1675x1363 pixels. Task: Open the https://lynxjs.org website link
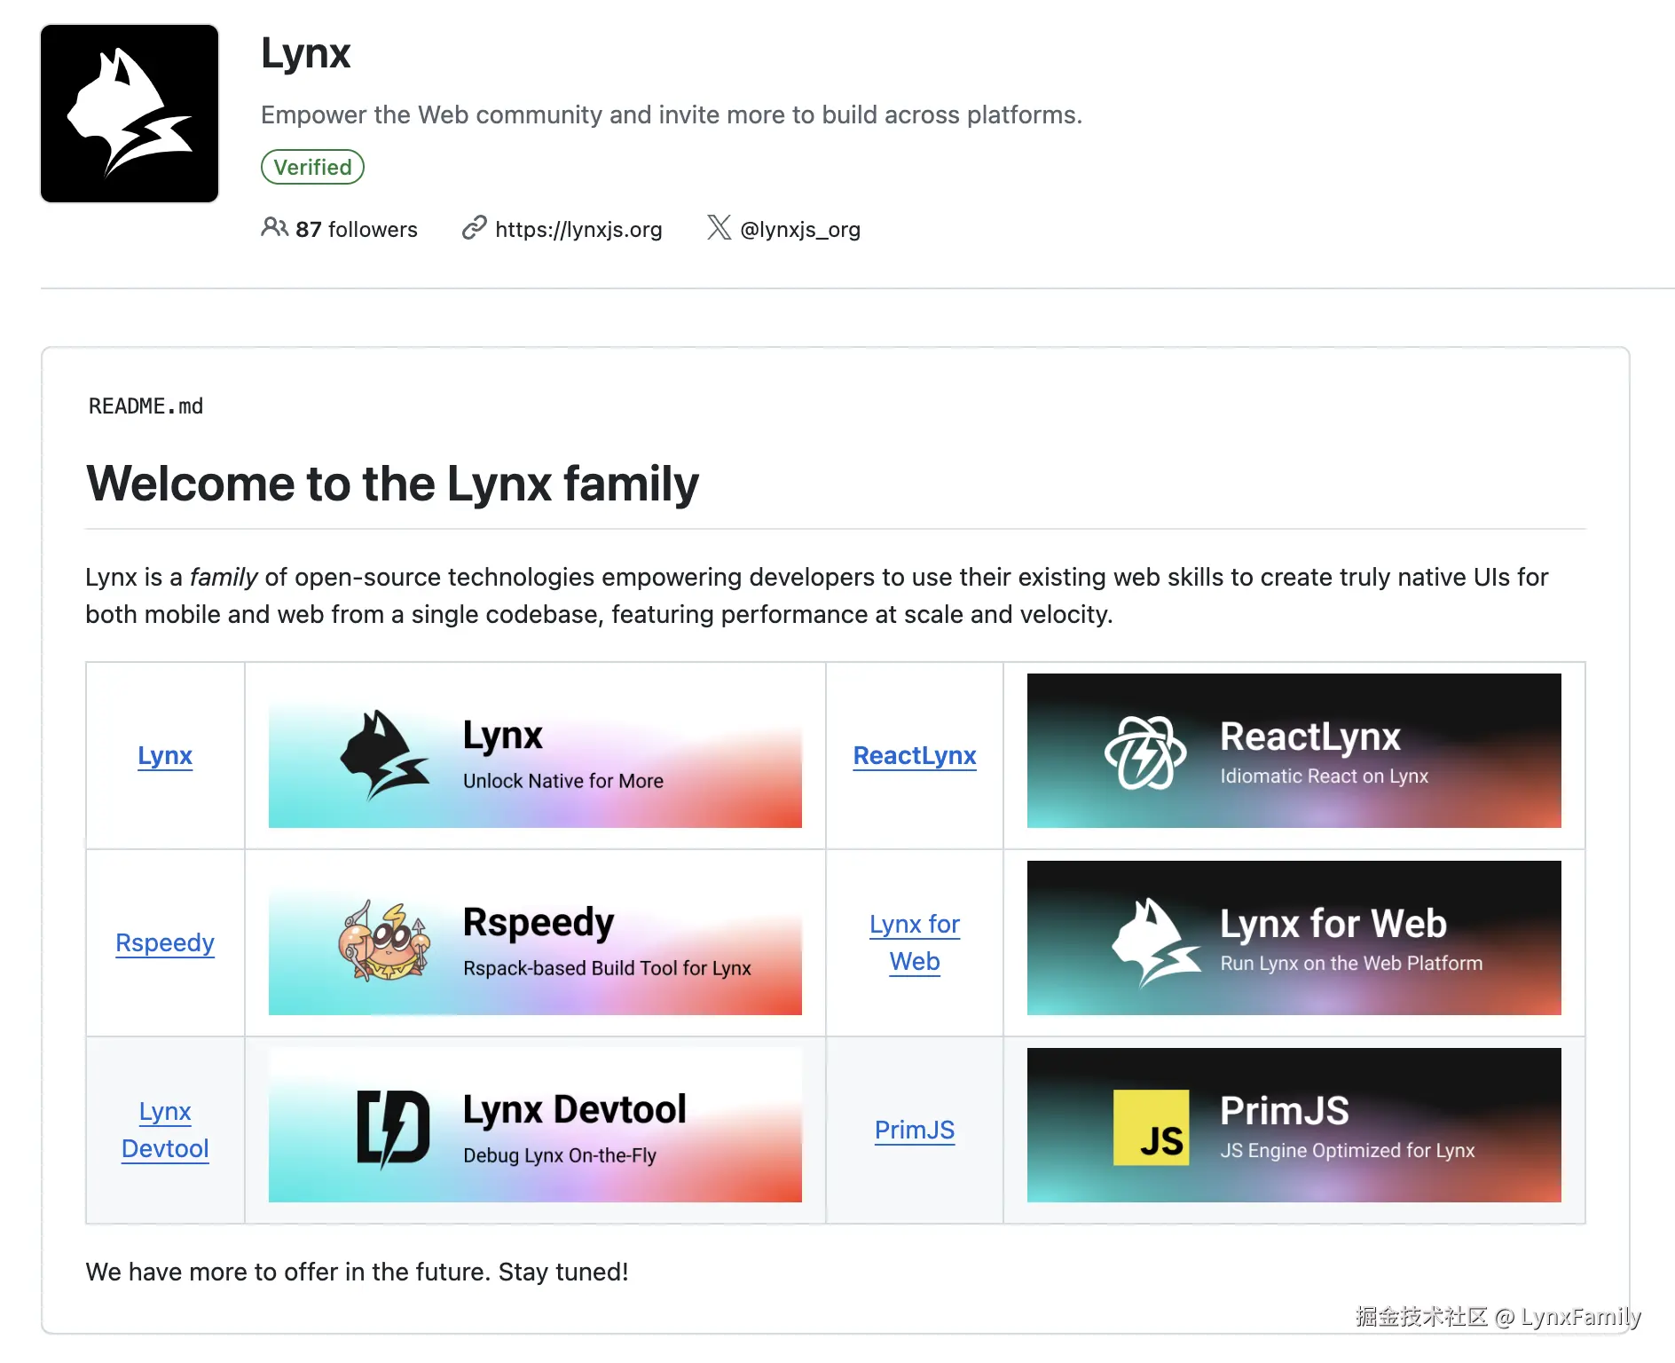tap(580, 229)
